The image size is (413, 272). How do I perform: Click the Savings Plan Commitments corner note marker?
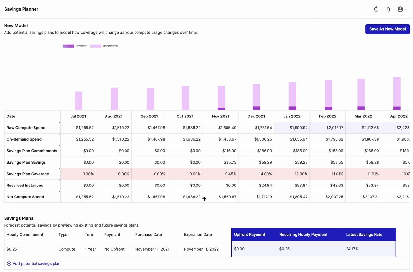59,146
